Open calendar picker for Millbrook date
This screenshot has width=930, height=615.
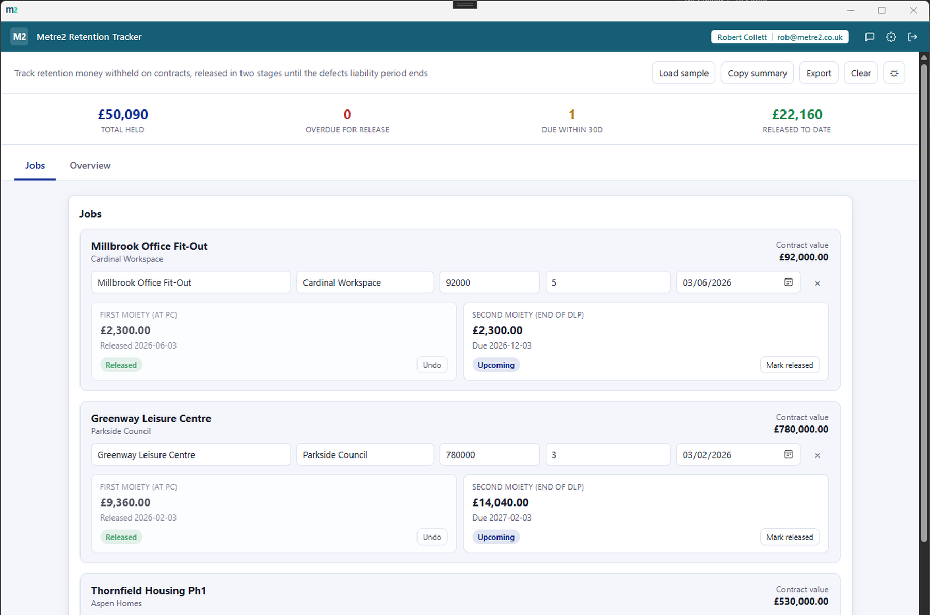pos(789,282)
